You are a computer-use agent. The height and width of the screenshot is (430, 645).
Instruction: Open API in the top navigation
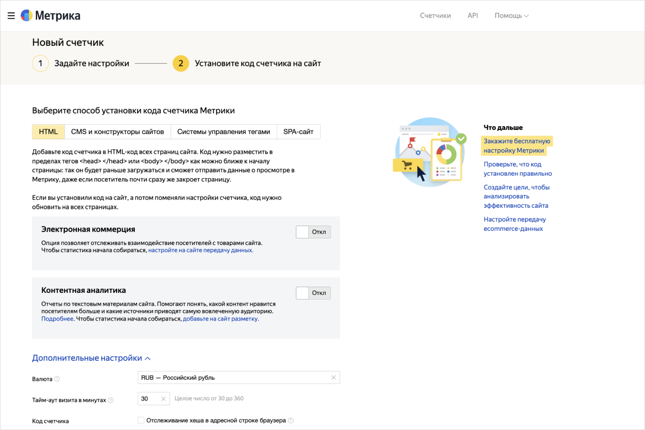pyautogui.click(x=473, y=16)
